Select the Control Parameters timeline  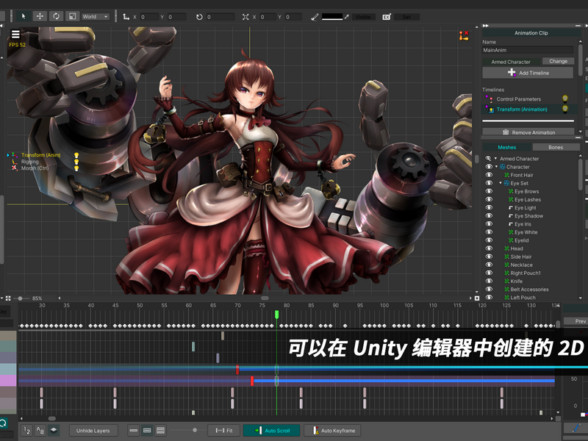[x=519, y=99]
